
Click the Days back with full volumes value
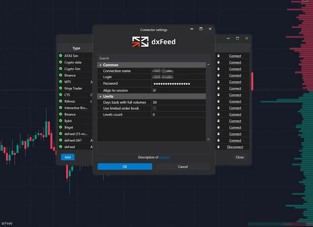click(179, 102)
